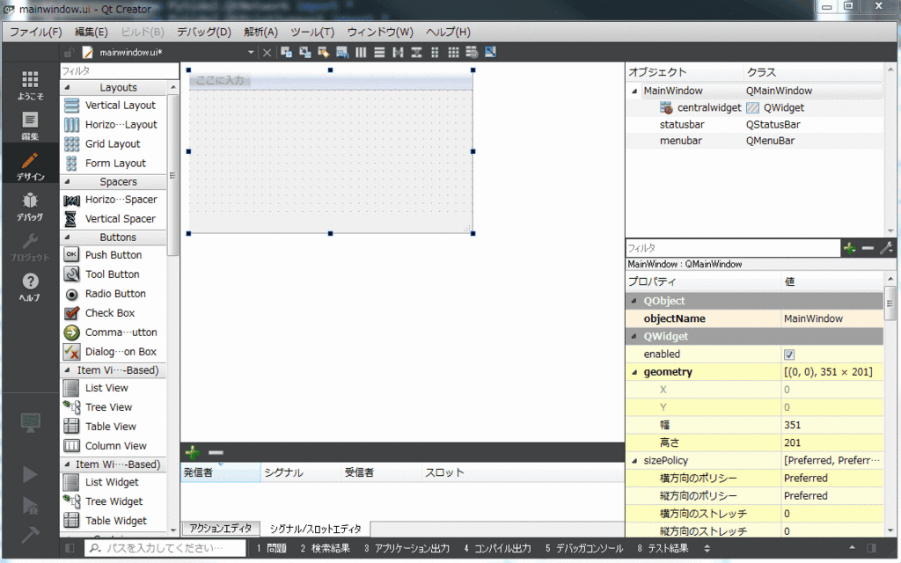This screenshot has width=901, height=563.
Task: Collapse the geometry property
Action: pos(634,372)
